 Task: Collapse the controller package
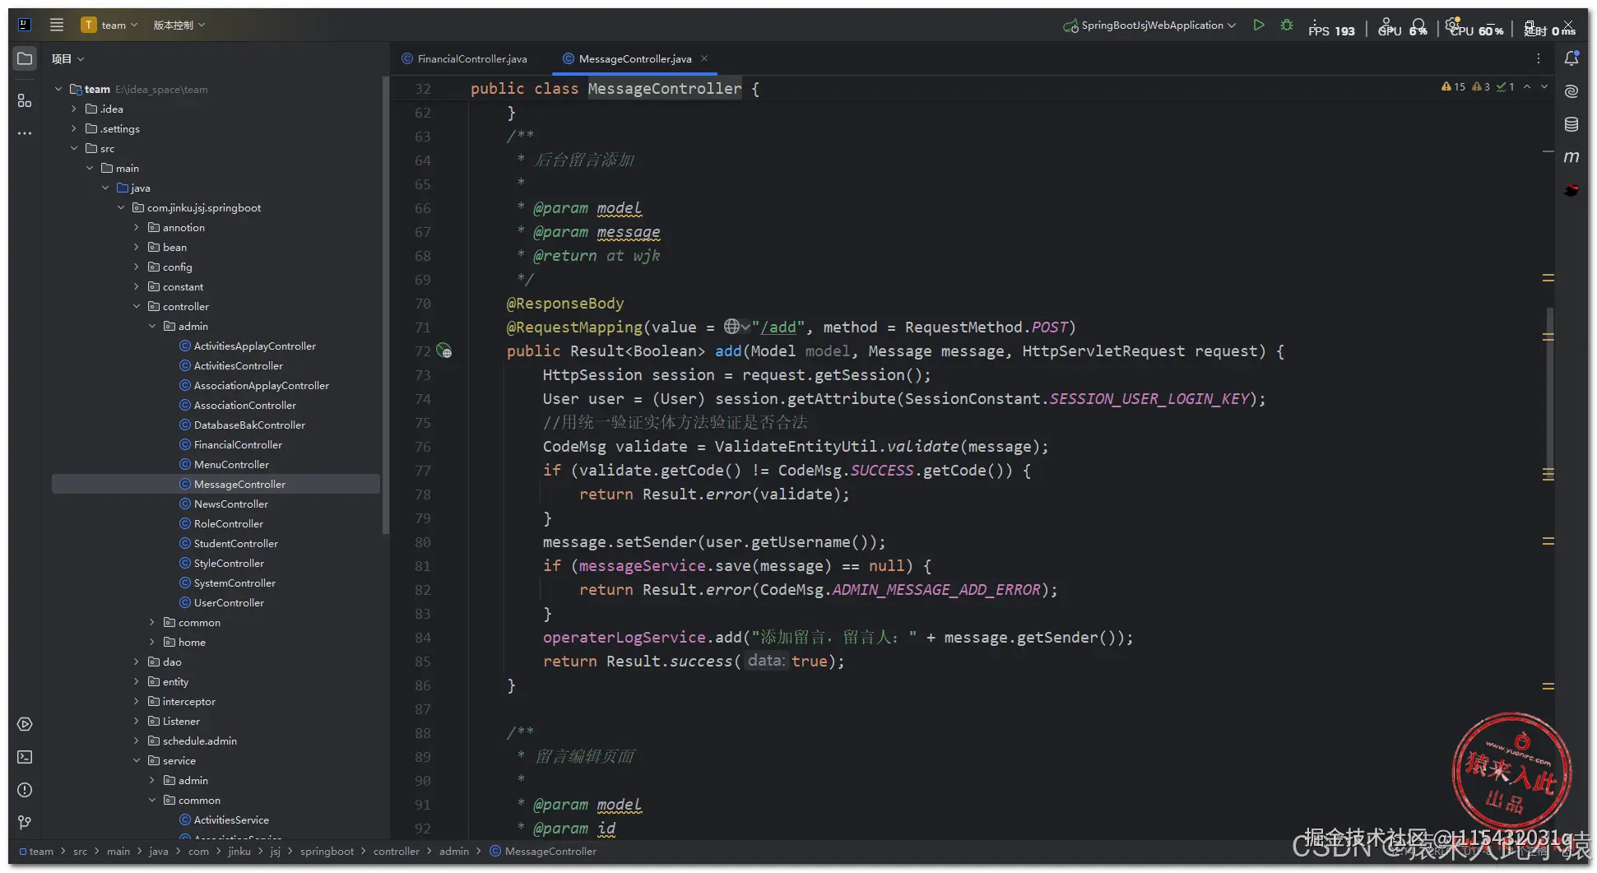[x=137, y=306]
